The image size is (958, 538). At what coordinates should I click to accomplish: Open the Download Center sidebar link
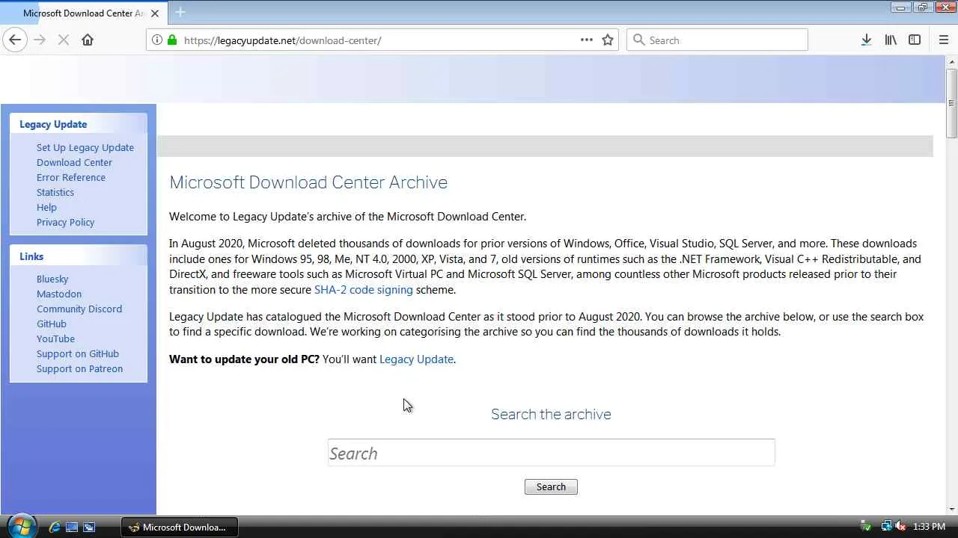[74, 162]
